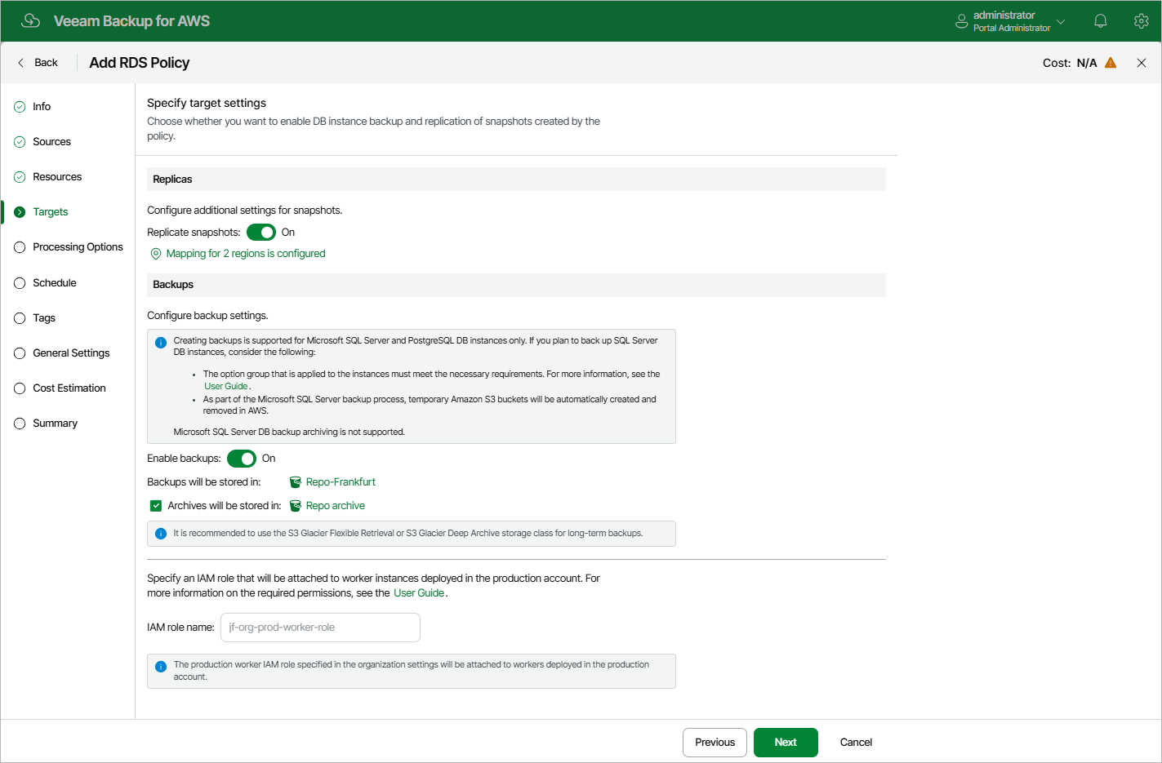This screenshot has height=763, width=1162.
Task: Open the notifications bell
Action: coord(1100,21)
